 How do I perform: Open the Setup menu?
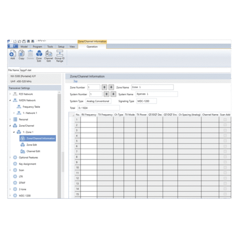pos(61,46)
